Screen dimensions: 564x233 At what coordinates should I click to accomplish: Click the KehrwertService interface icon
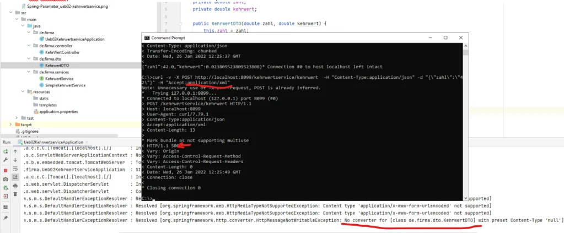point(42,78)
